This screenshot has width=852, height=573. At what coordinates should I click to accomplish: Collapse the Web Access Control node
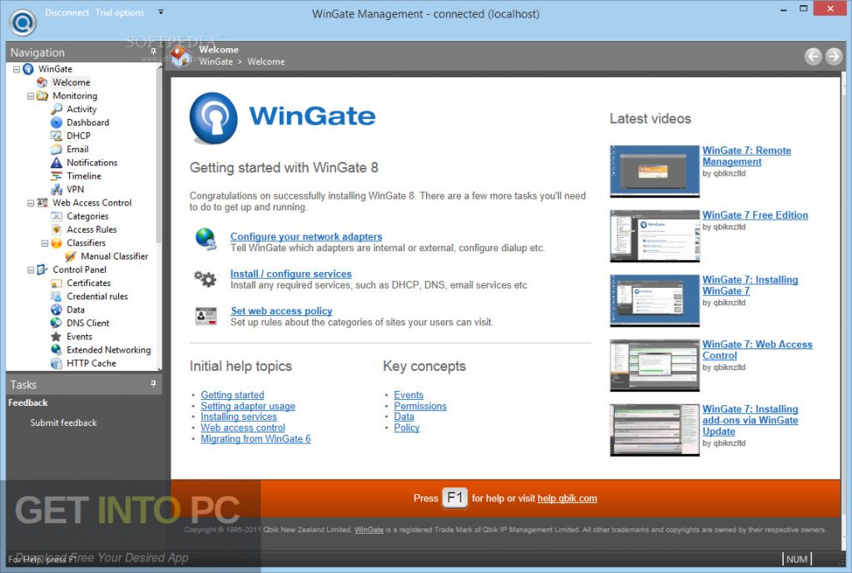31,203
